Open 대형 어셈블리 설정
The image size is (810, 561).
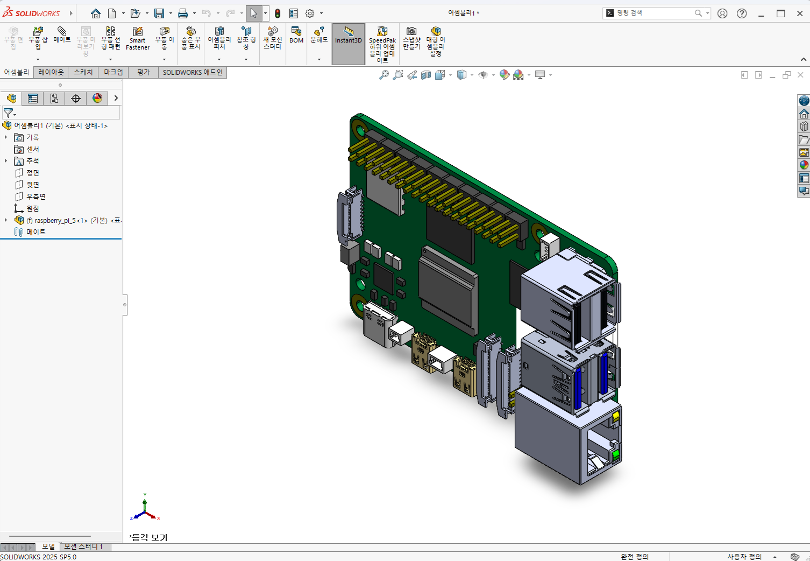436,42
